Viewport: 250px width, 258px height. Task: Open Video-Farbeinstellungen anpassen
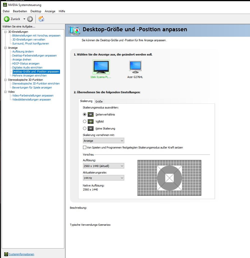coord(33,95)
